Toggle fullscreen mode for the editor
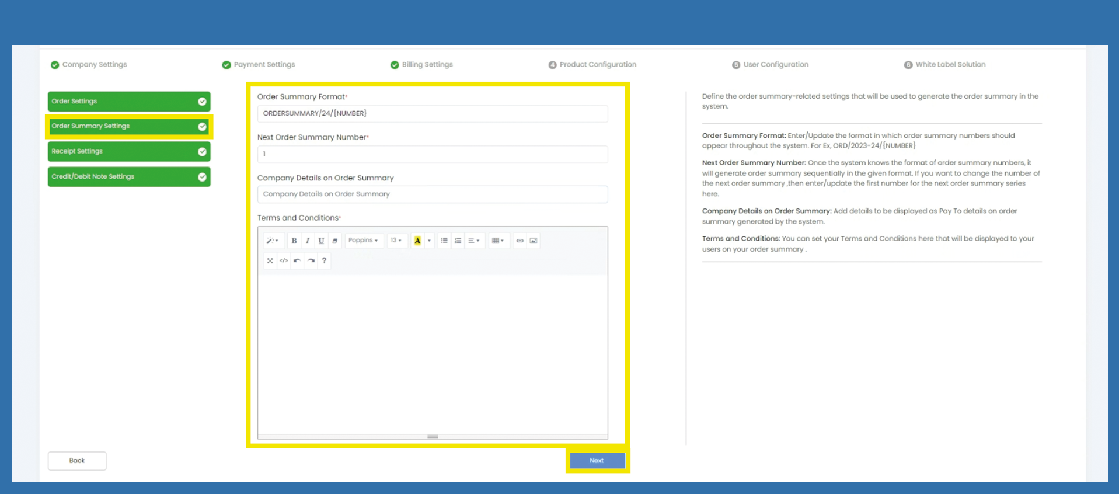Screen dimensions: 1119x494 pos(270,260)
